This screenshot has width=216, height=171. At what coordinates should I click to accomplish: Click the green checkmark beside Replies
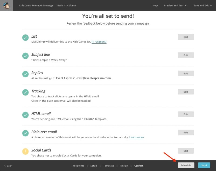coord(25,74)
